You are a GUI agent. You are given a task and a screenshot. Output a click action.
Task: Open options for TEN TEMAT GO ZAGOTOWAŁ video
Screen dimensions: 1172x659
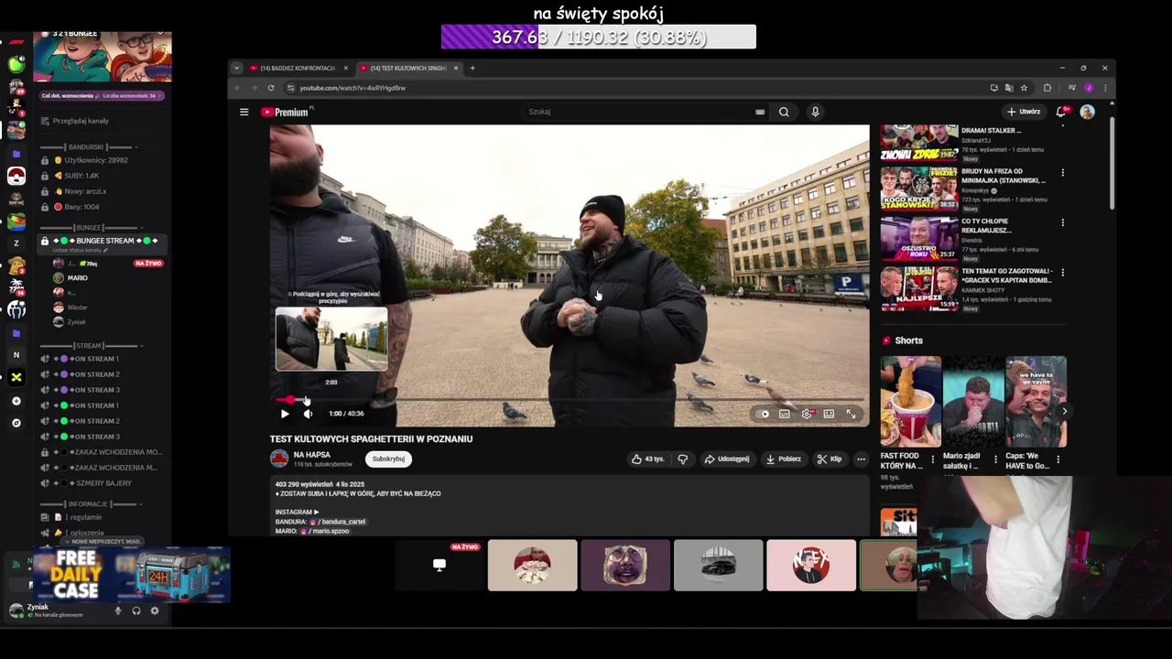coord(1062,272)
